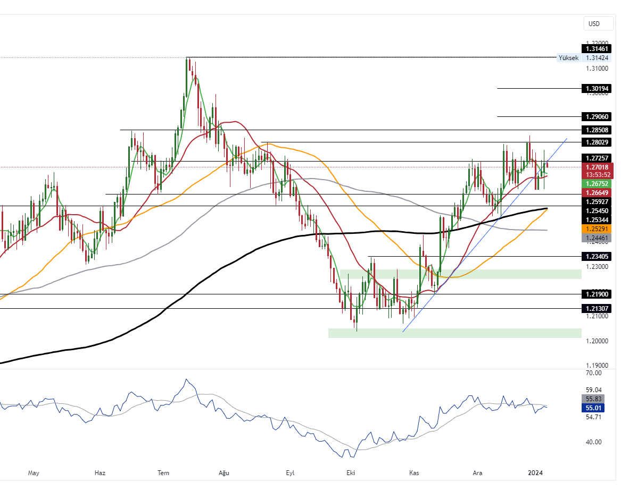Image resolution: width=621 pixels, height=499 pixels.
Task: Open the USD currency selector
Action: pyautogui.click(x=594, y=23)
